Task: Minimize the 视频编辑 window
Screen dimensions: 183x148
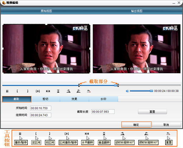Action: [174, 3]
